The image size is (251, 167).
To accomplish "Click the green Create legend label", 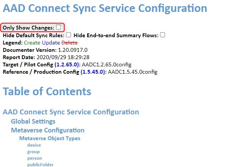I will pos(32,43).
